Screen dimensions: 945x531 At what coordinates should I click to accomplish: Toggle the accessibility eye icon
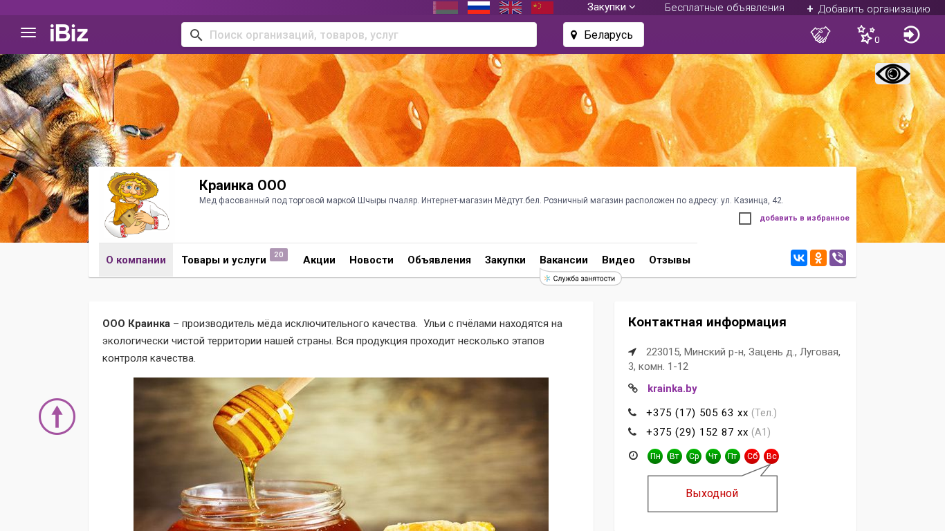[892, 74]
